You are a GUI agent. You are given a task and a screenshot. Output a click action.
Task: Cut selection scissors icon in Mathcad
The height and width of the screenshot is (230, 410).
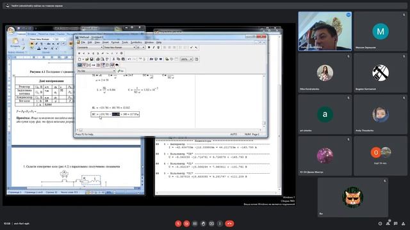point(114,59)
